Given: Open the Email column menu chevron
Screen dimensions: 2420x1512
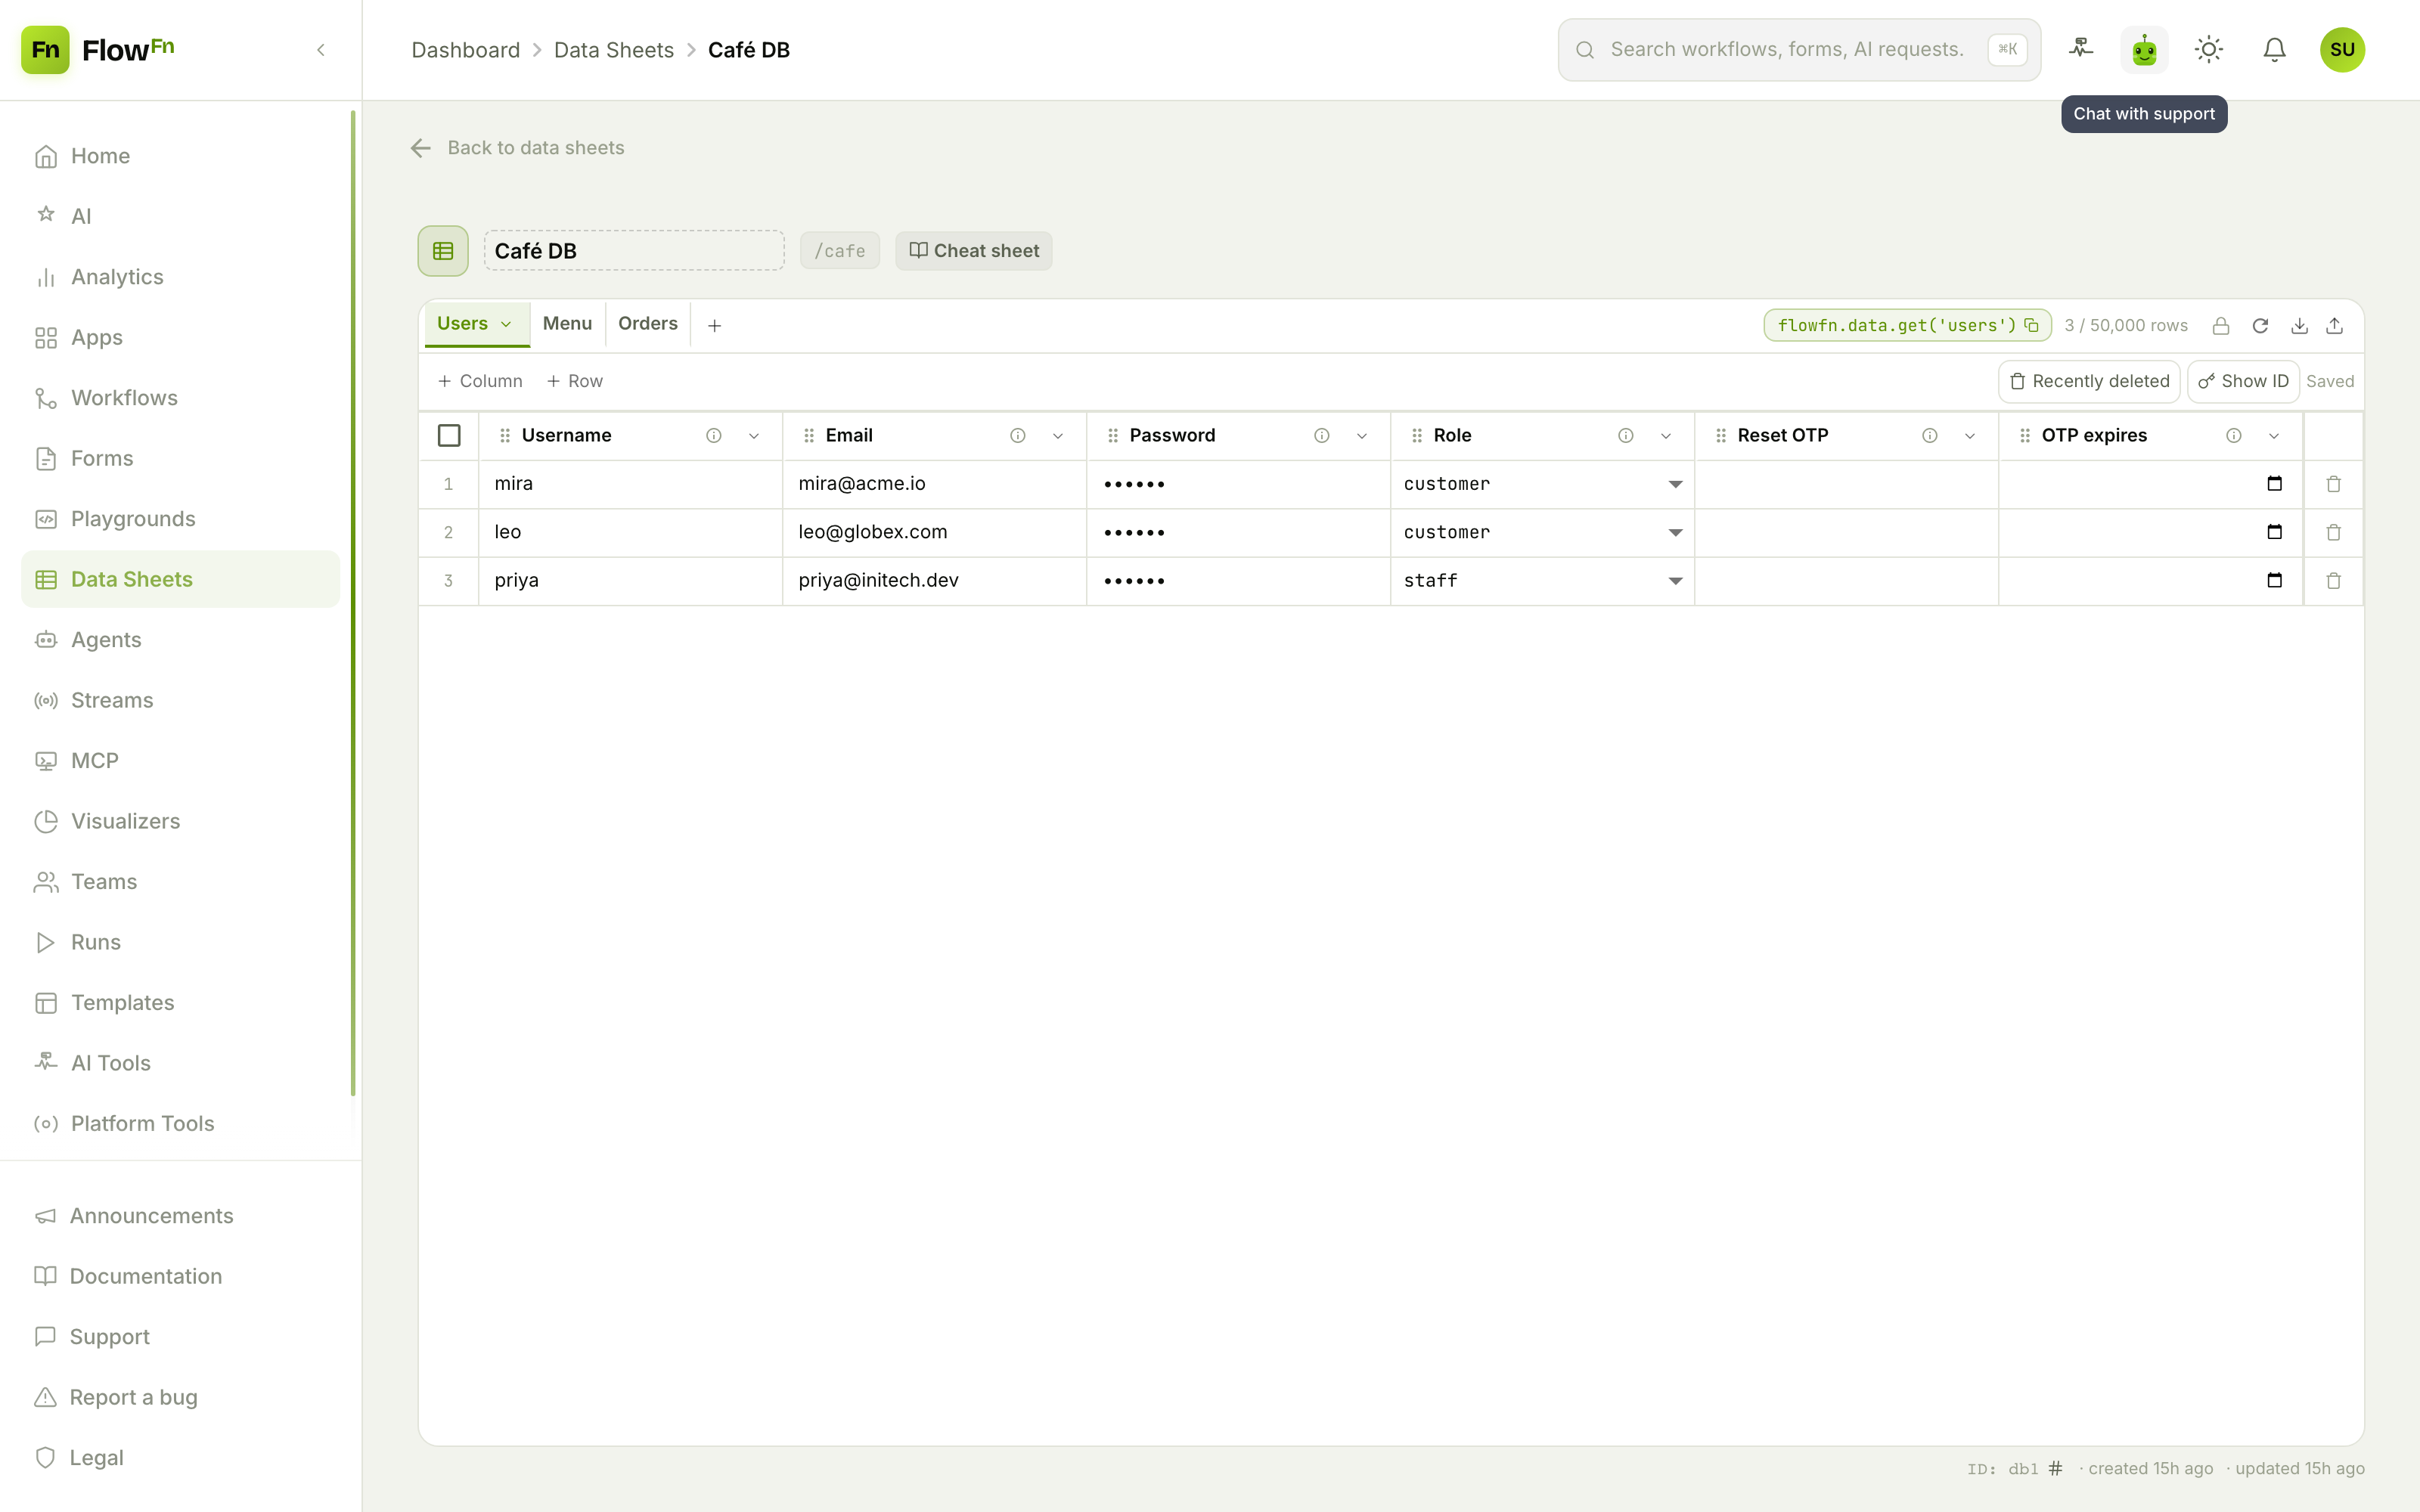Looking at the screenshot, I should [1058, 436].
